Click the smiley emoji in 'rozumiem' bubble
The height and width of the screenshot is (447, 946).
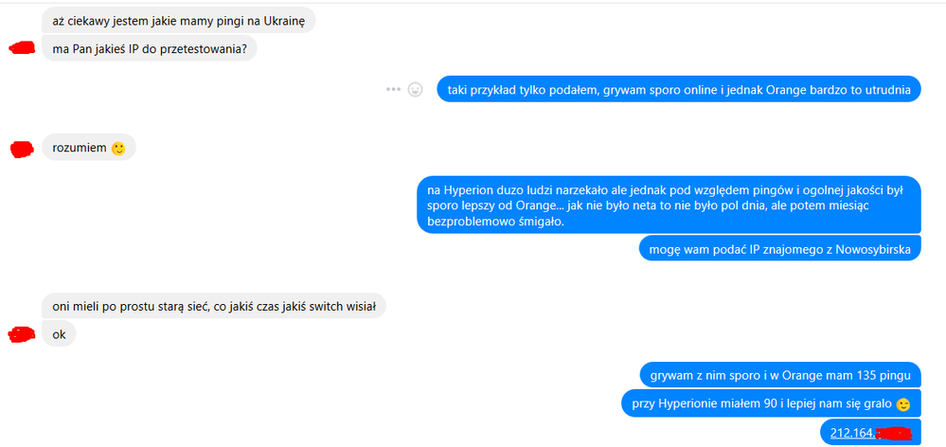click(118, 149)
